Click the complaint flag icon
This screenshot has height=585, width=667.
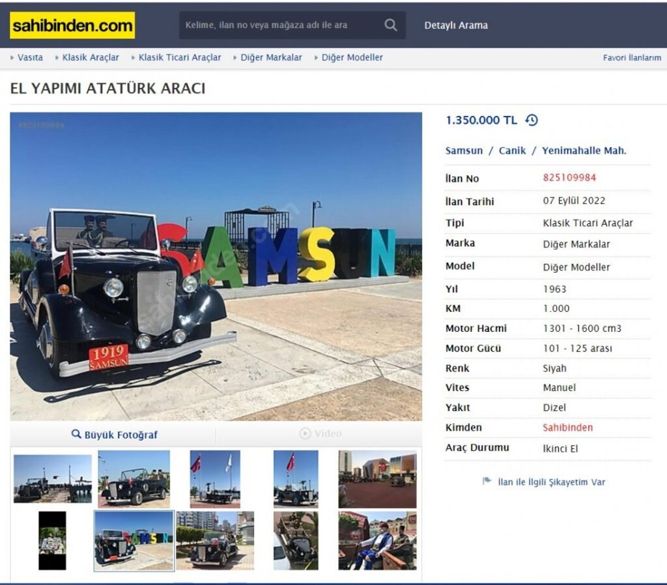pos(487,481)
